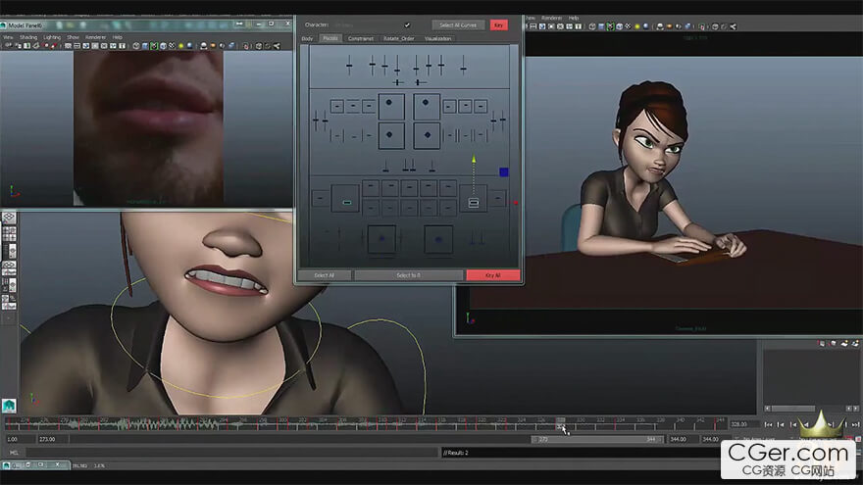The image size is (863, 485).
Task: Click the red Key button
Action: [498, 24]
